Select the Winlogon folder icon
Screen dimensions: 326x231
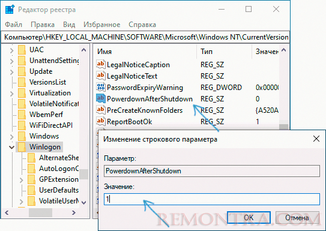click(x=22, y=147)
